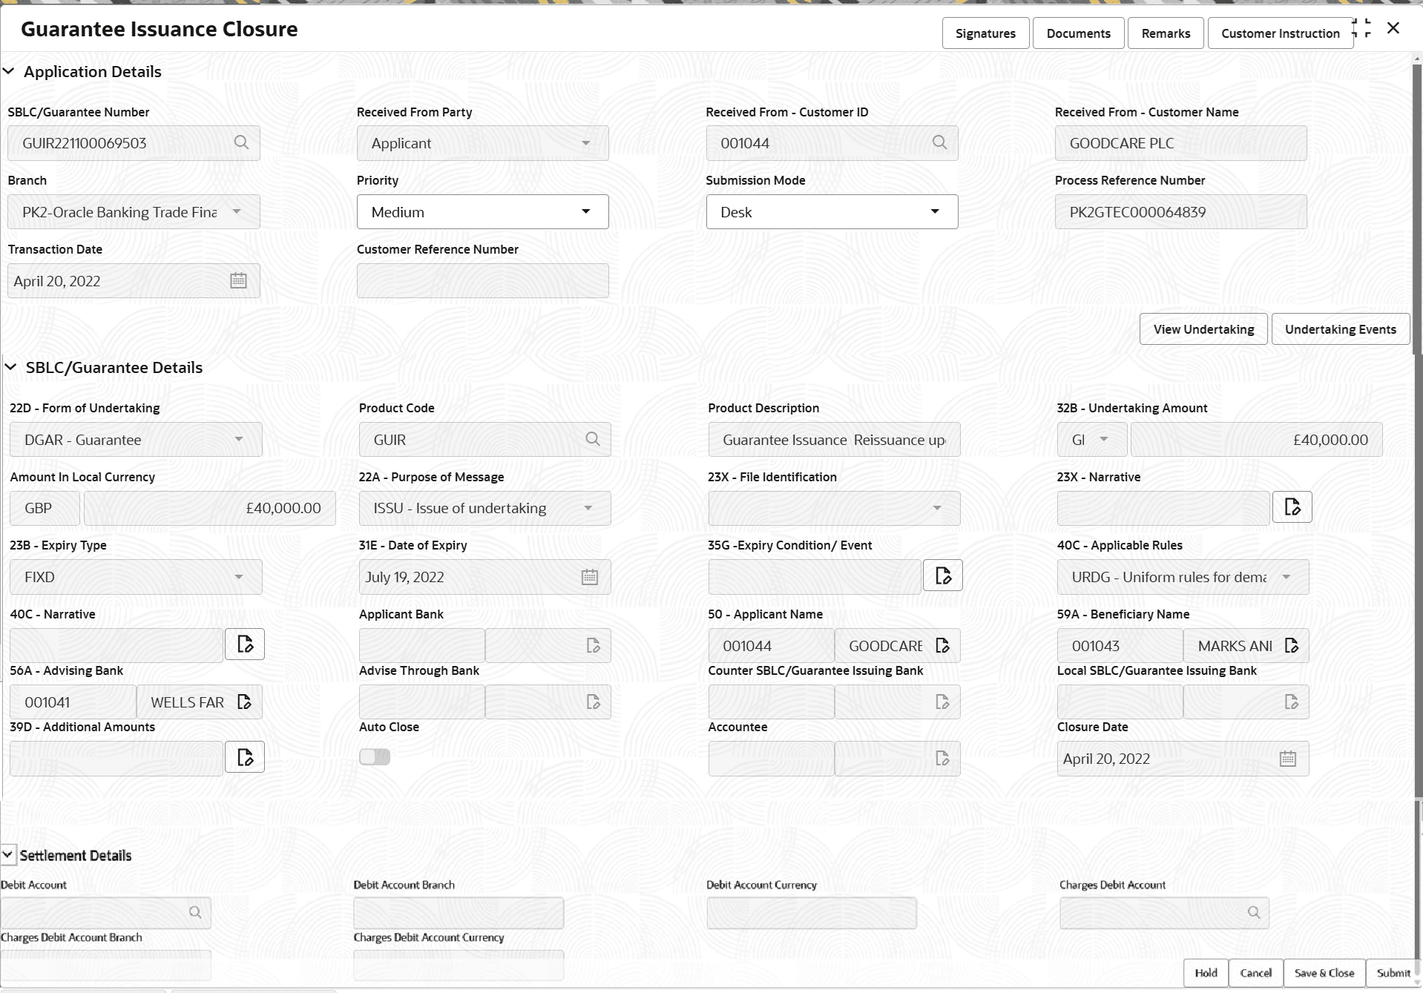Click the expand-window icon near top right
Image resolution: width=1423 pixels, height=993 pixels.
[1362, 28]
